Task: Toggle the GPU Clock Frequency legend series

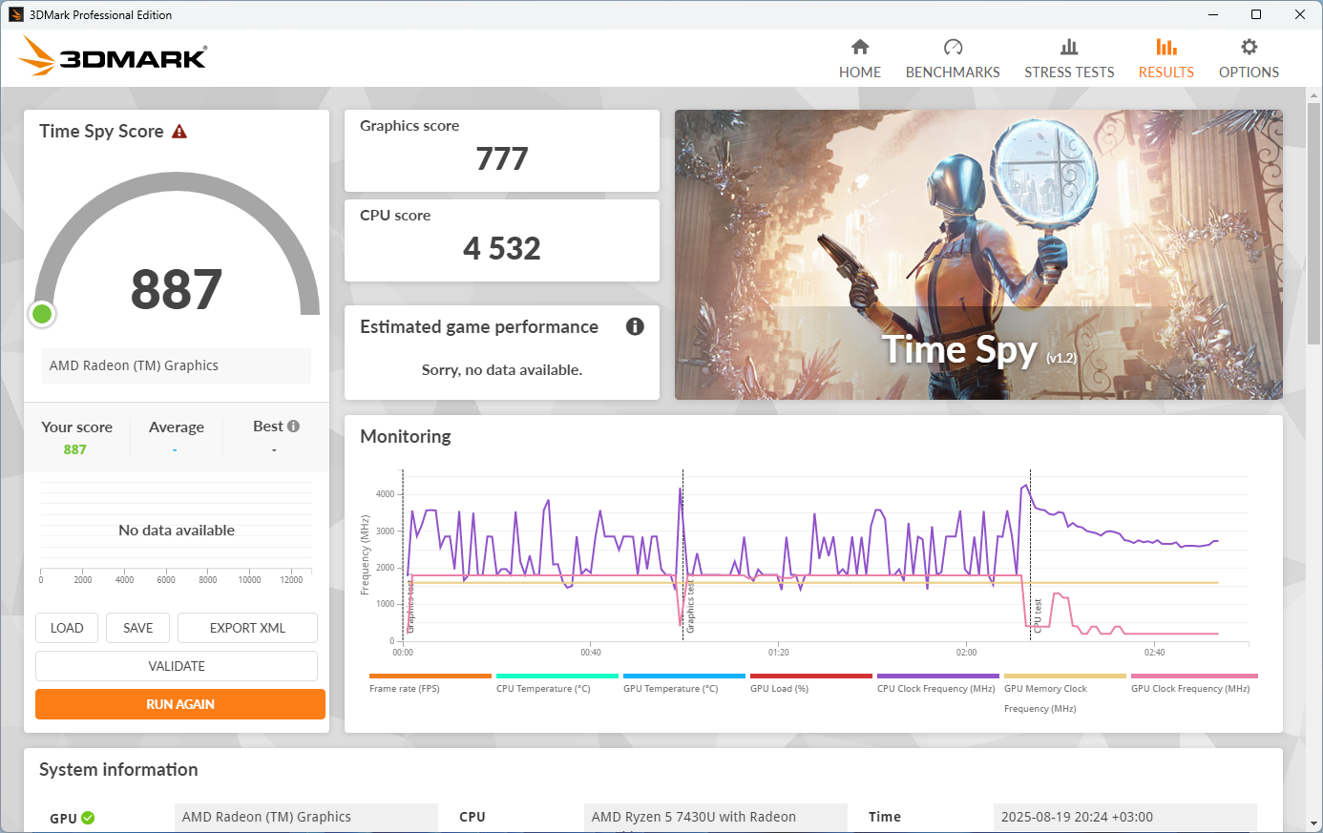Action: [x=1192, y=683]
